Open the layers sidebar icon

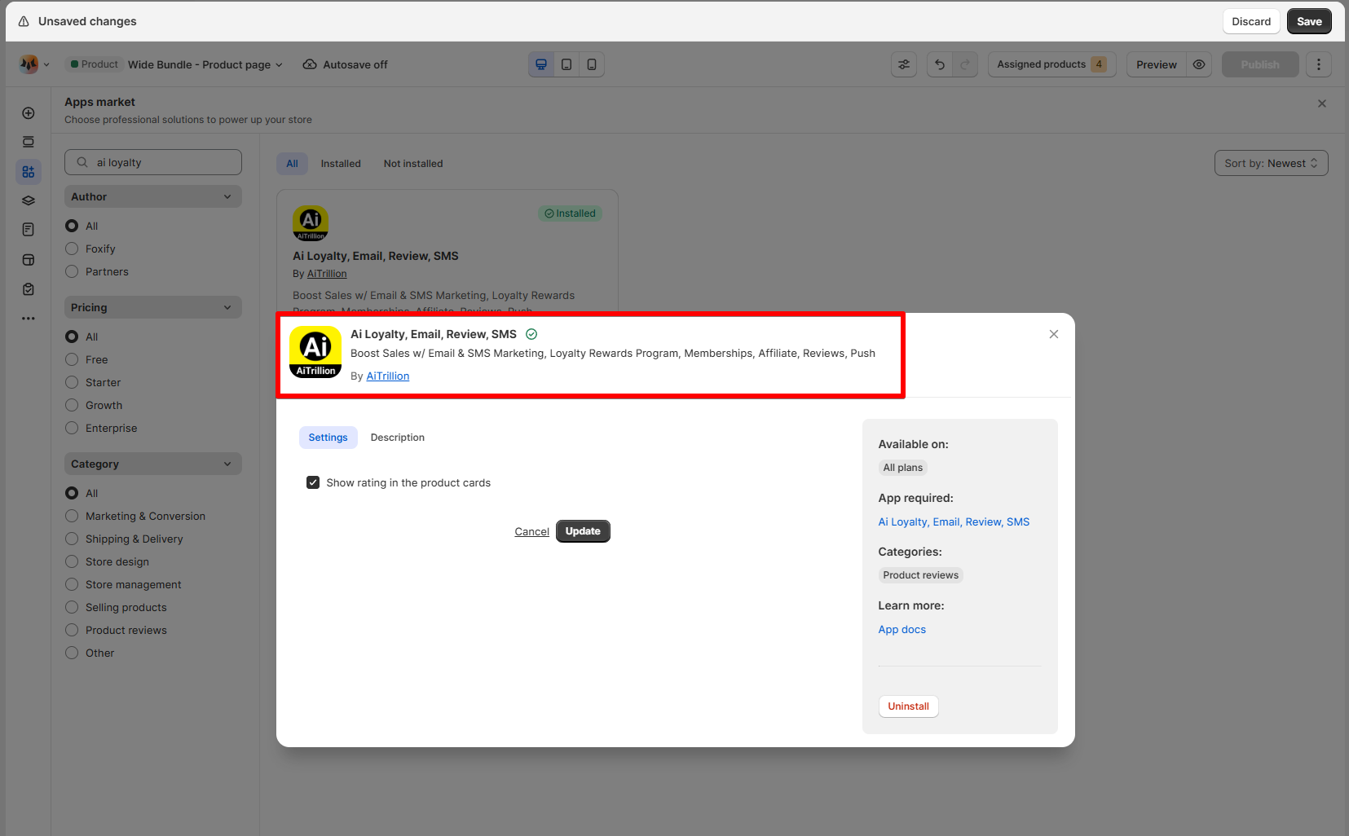click(x=29, y=200)
